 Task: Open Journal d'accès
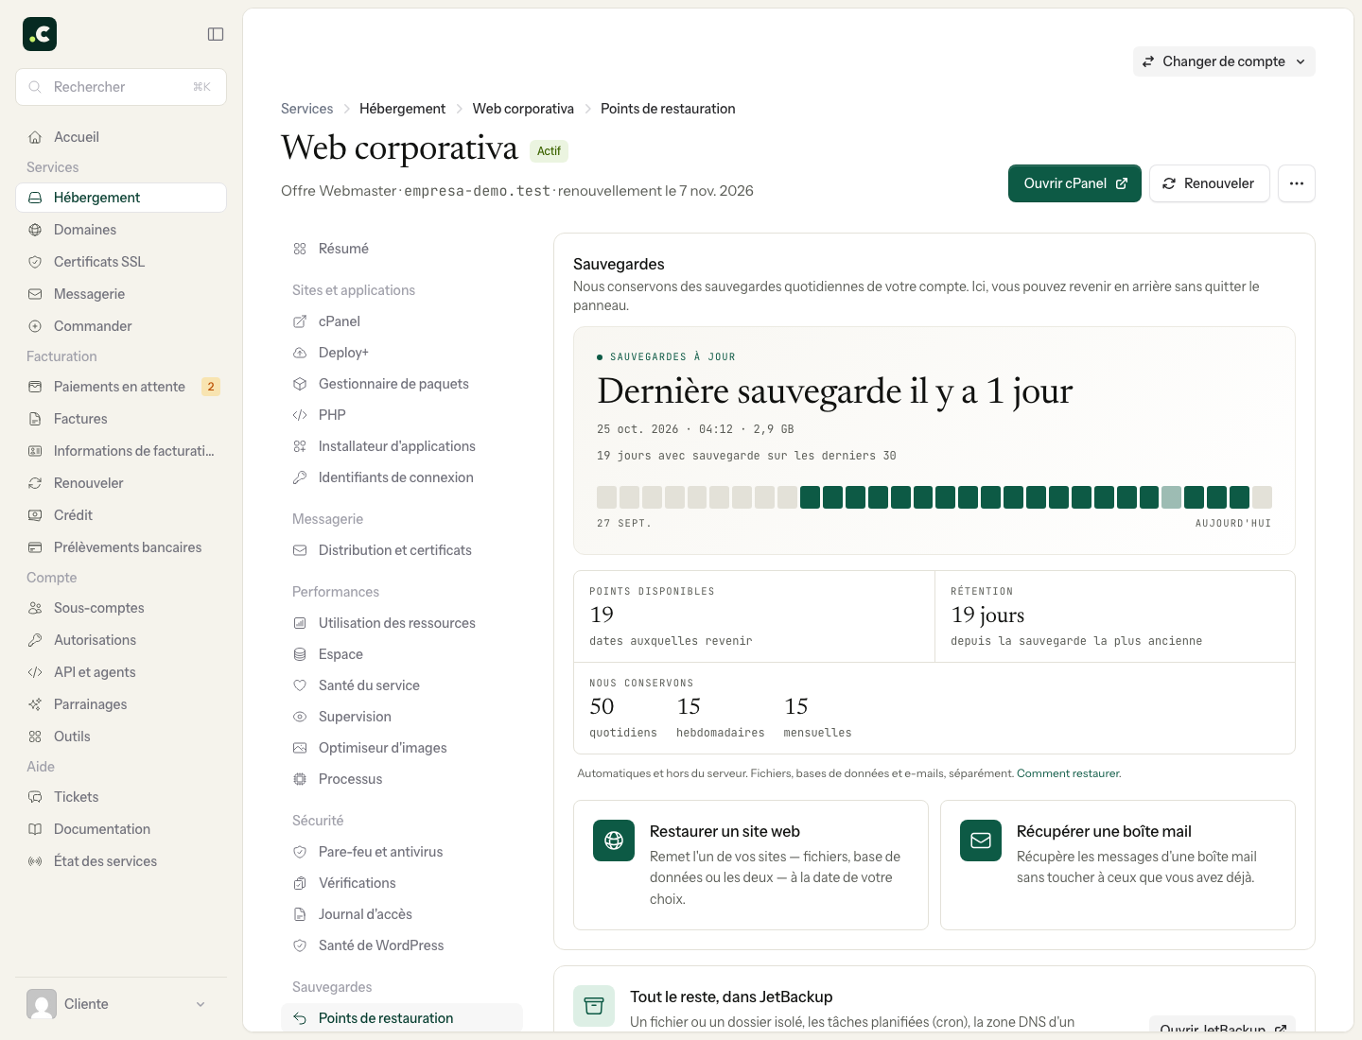(x=402, y=914)
